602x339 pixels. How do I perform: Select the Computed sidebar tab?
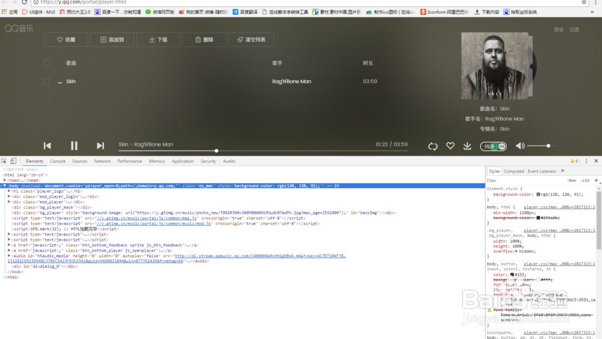coord(514,171)
